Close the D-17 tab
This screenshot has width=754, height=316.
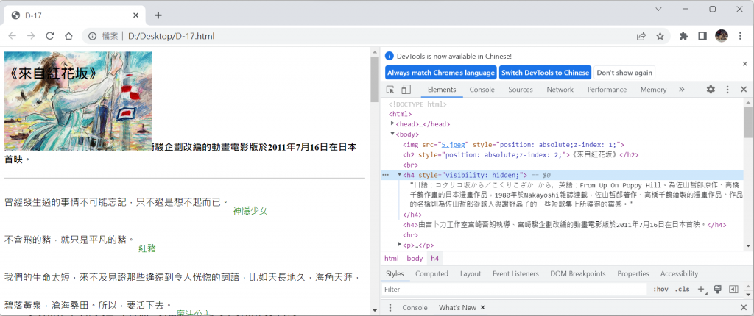[136, 15]
